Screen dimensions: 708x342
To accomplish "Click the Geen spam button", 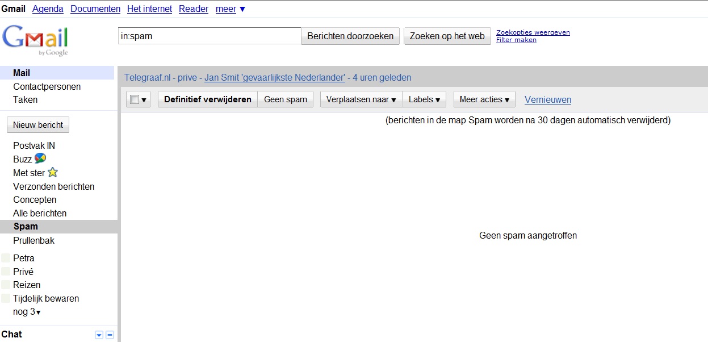I will (x=286, y=99).
